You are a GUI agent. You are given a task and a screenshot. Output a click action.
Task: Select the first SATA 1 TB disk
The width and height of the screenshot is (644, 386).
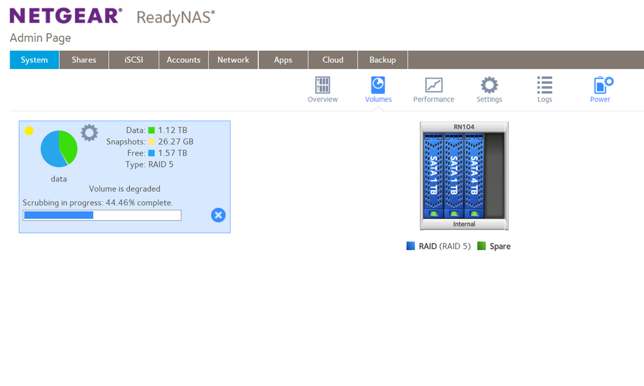[433, 176]
